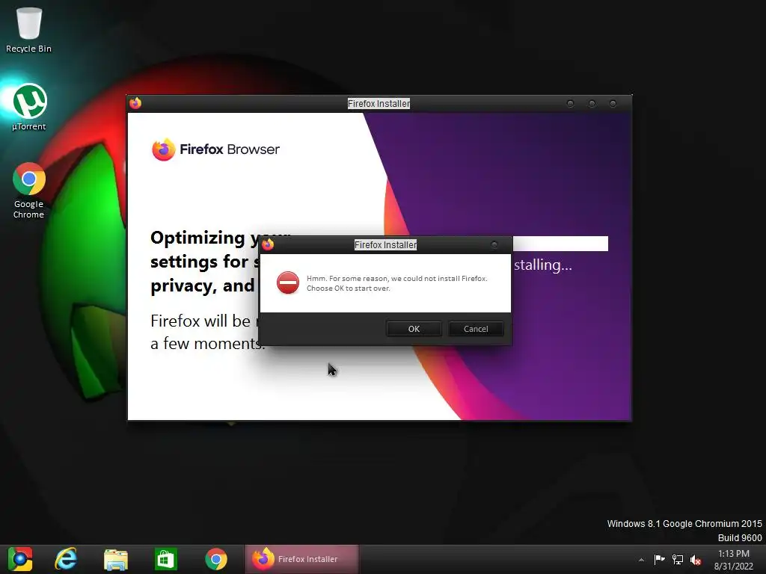Click the main Firefox Installer window title text
Image resolution: width=766 pixels, height=574 pixels.
pos(379,103)
